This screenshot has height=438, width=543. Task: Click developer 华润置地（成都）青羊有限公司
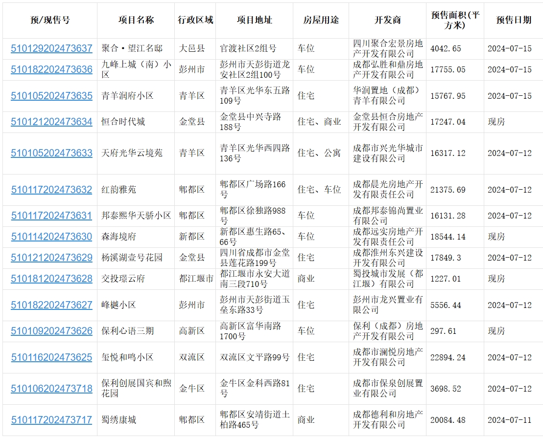click(x=386, y=96)
